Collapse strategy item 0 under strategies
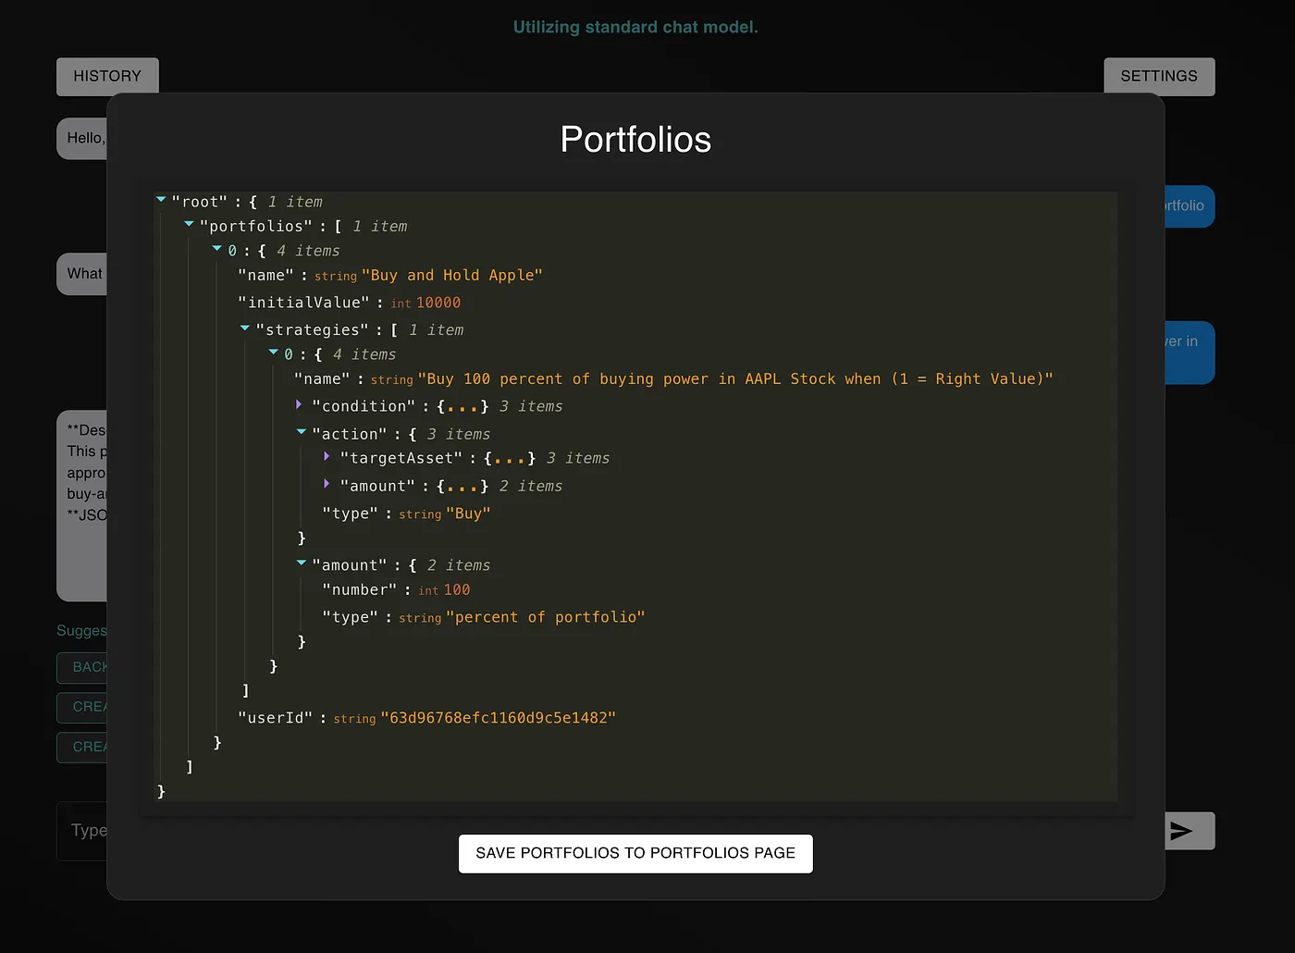 [274, 353]
